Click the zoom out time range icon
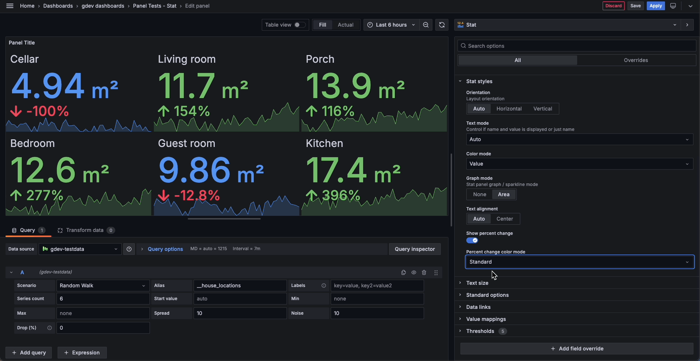This screenshot has width=700, height=361. point(426,25)
